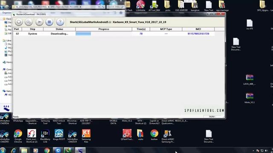Select the Google Chrome desktop shortcut
273x153 pixels.
tap(18, 136)
